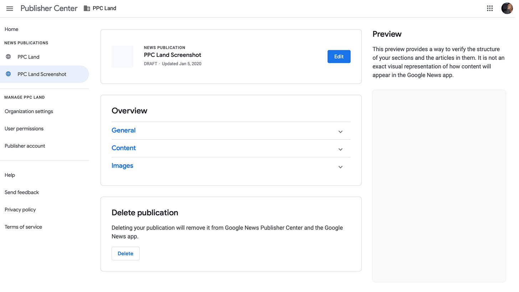The height and width of the screenshot is (292, 519).
Task: Expand the Content section chevron
Action: [x=340, y=149]
